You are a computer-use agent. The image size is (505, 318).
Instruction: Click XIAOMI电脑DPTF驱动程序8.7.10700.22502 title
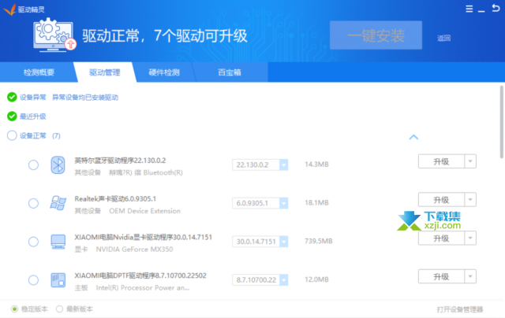tap(140, 275)
